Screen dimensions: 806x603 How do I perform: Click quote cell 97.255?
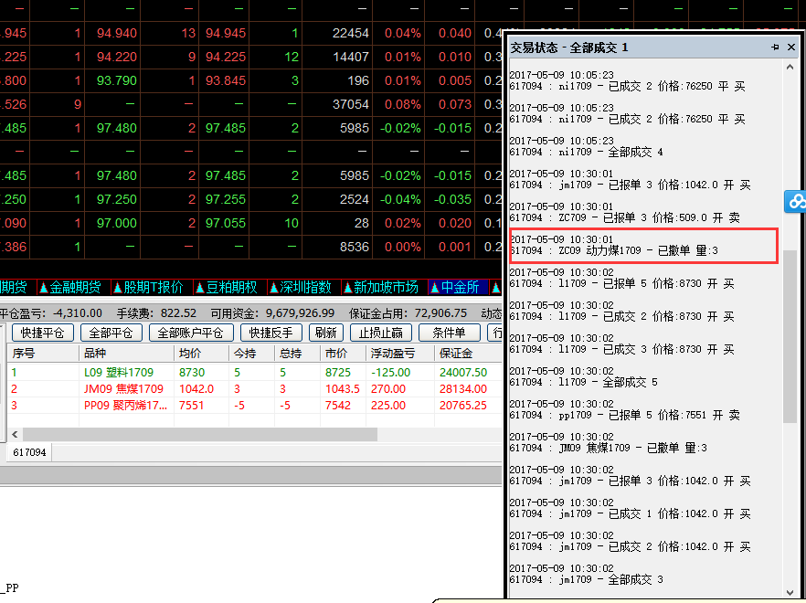coord(226,199)
